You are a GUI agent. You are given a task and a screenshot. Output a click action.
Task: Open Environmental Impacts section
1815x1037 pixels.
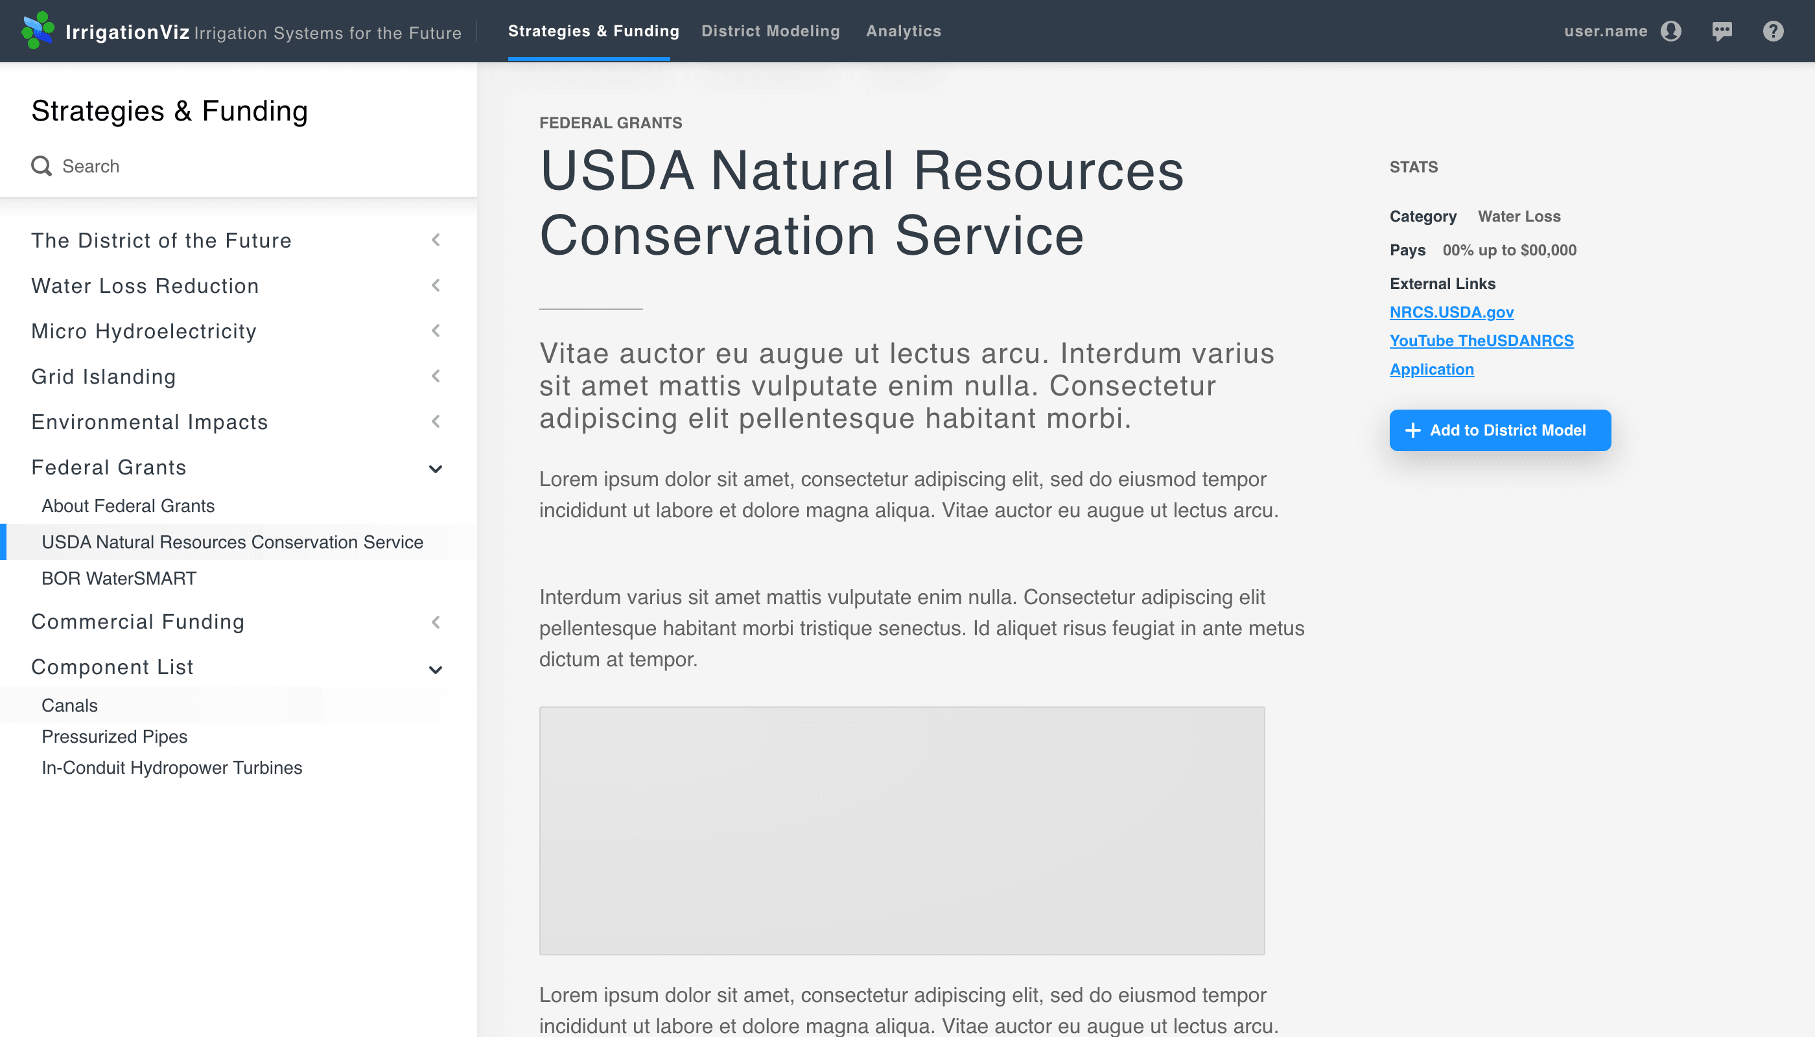[149, 422]
